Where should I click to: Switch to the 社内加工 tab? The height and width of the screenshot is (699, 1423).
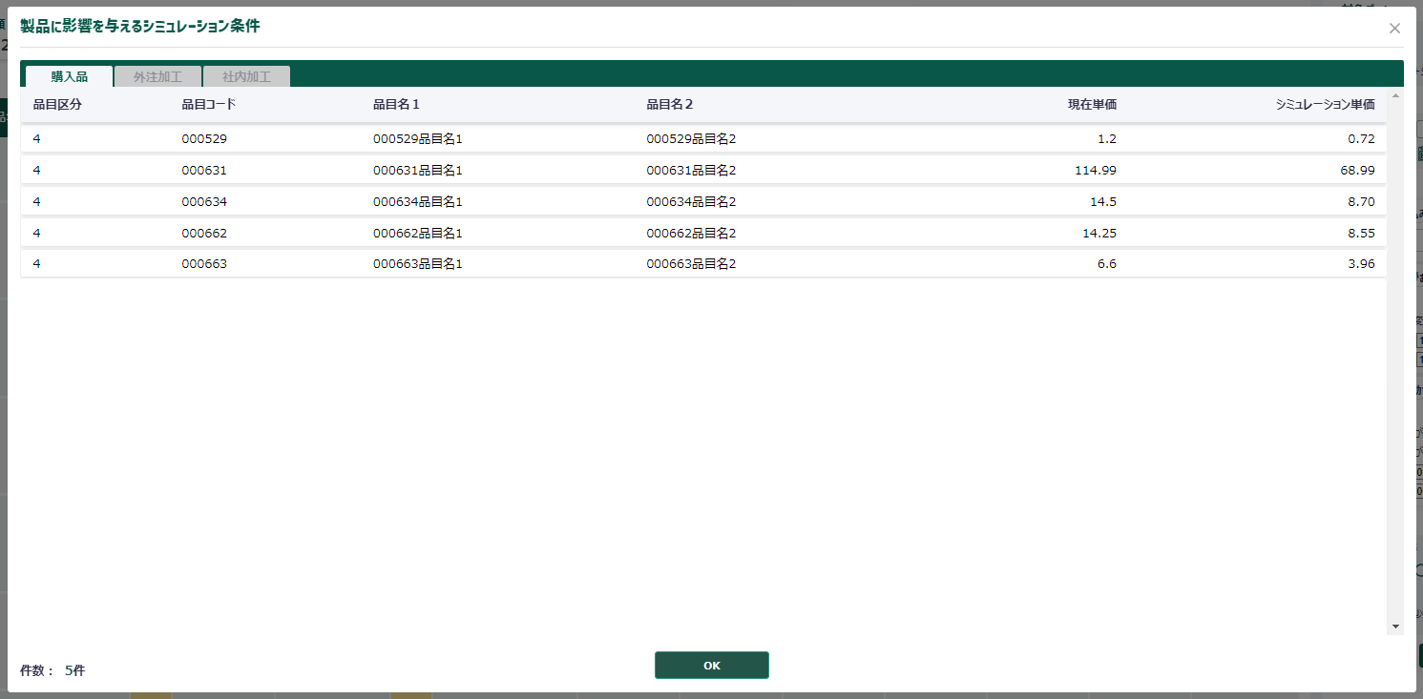[x=246, y=77]
